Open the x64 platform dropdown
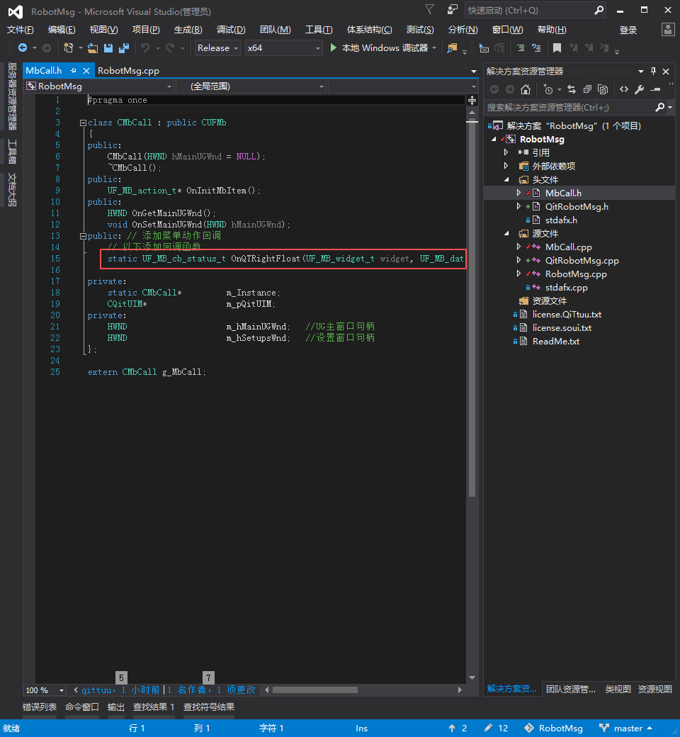680x737 pixels. 283,48
